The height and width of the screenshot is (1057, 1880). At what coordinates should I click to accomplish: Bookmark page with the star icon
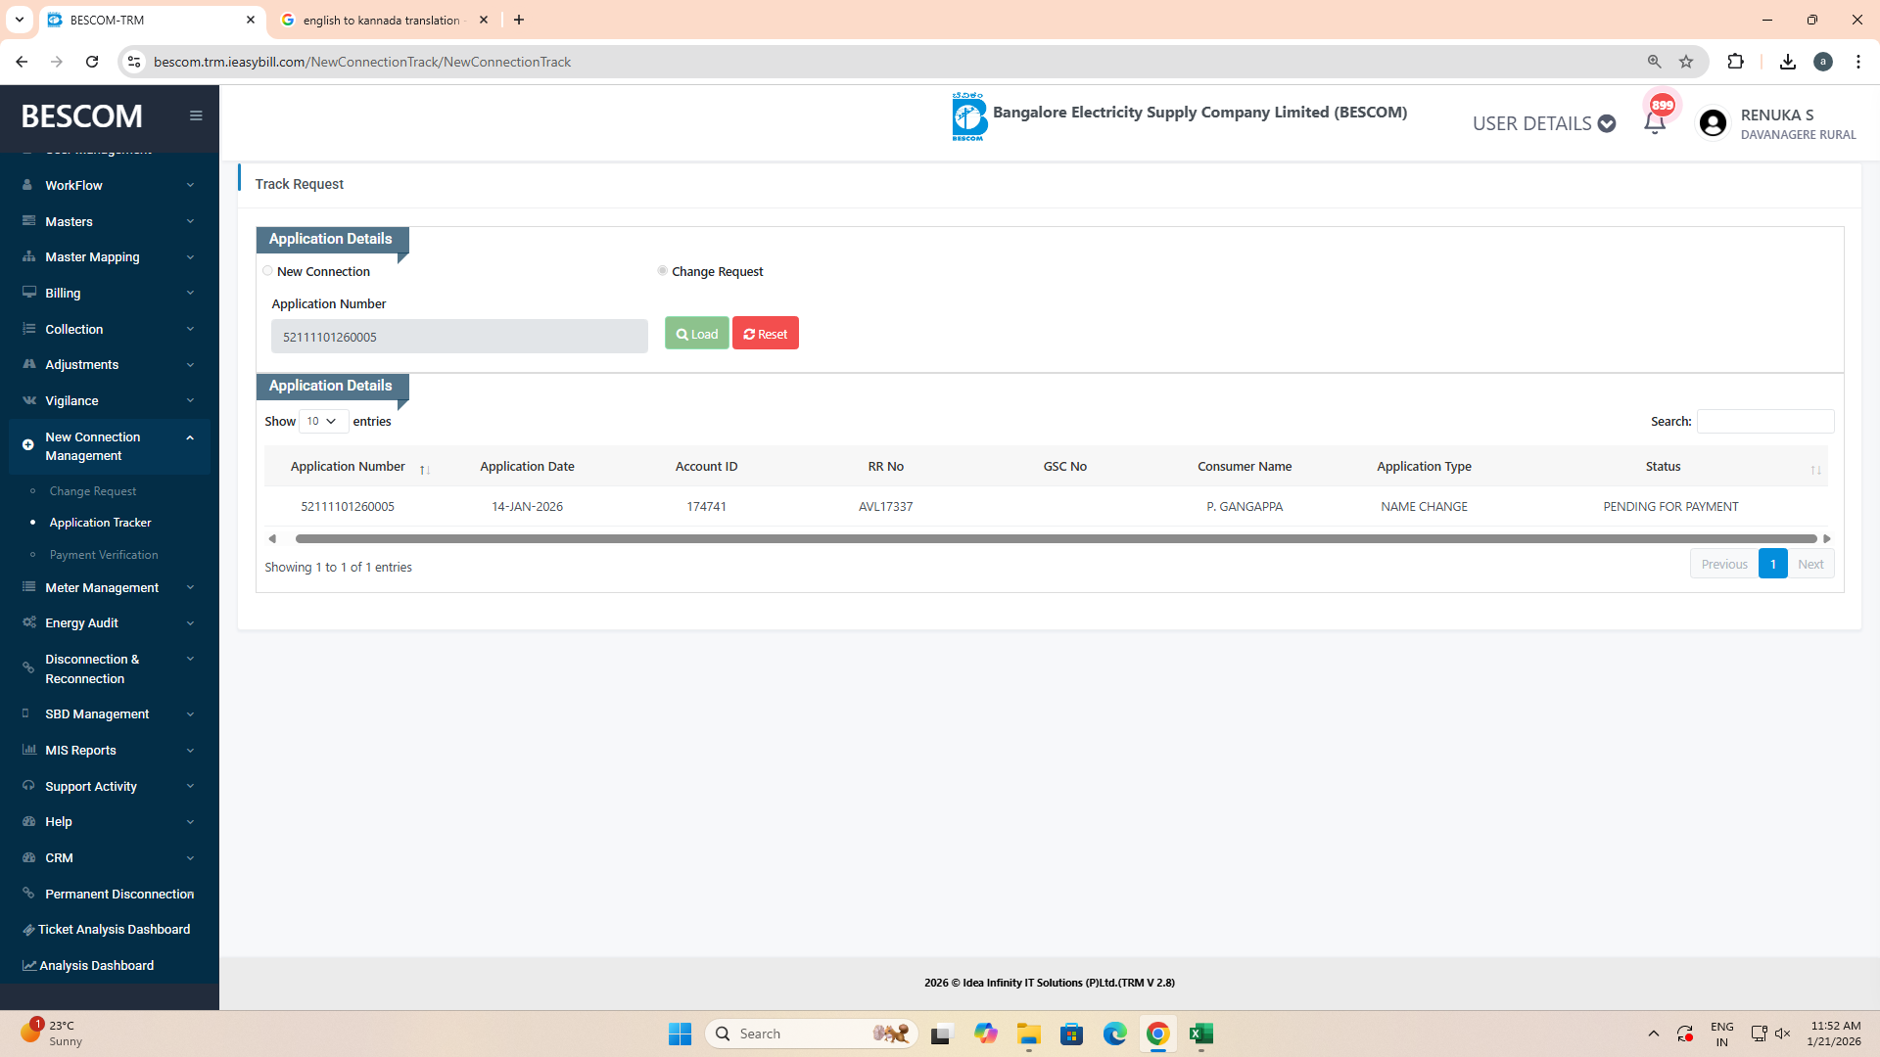pyautogui.click(x=1686, y=62)
